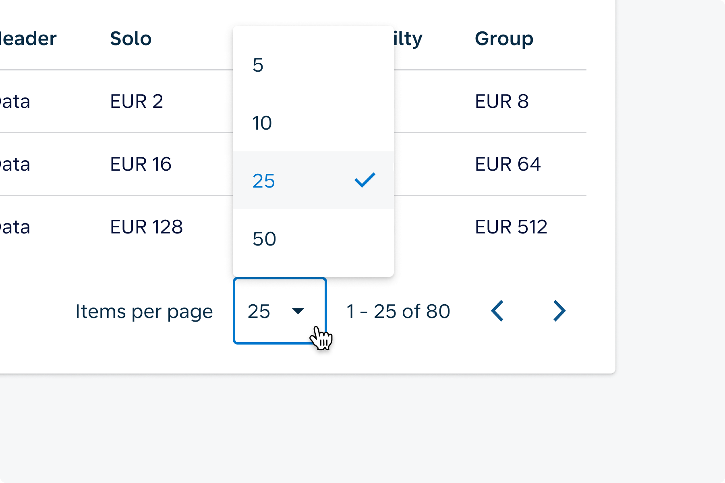Choose 50 items per page option
The height and width of the screenshot is (483, 725).
313,239
